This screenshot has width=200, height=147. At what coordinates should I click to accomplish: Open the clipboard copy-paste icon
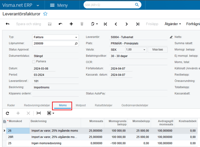[x=93, y=24]
